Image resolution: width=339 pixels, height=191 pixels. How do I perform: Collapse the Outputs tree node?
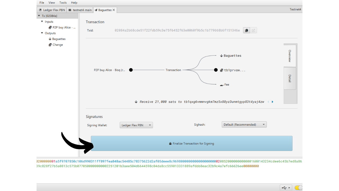click(42, 33)
